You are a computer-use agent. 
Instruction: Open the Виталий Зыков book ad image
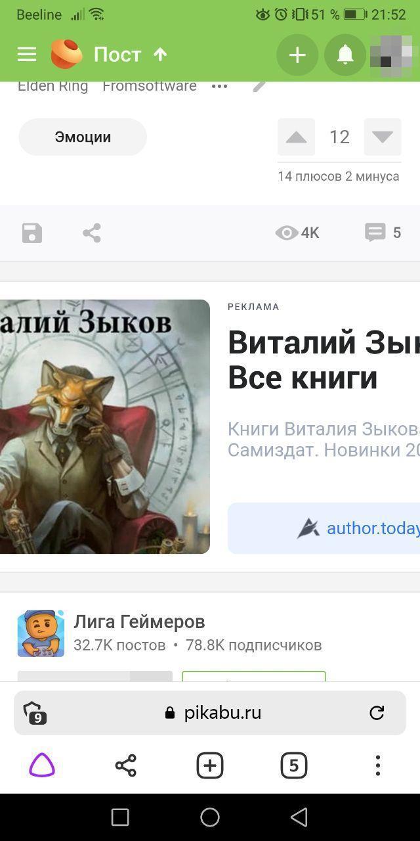pyautogui.click(x=105, y=426)
